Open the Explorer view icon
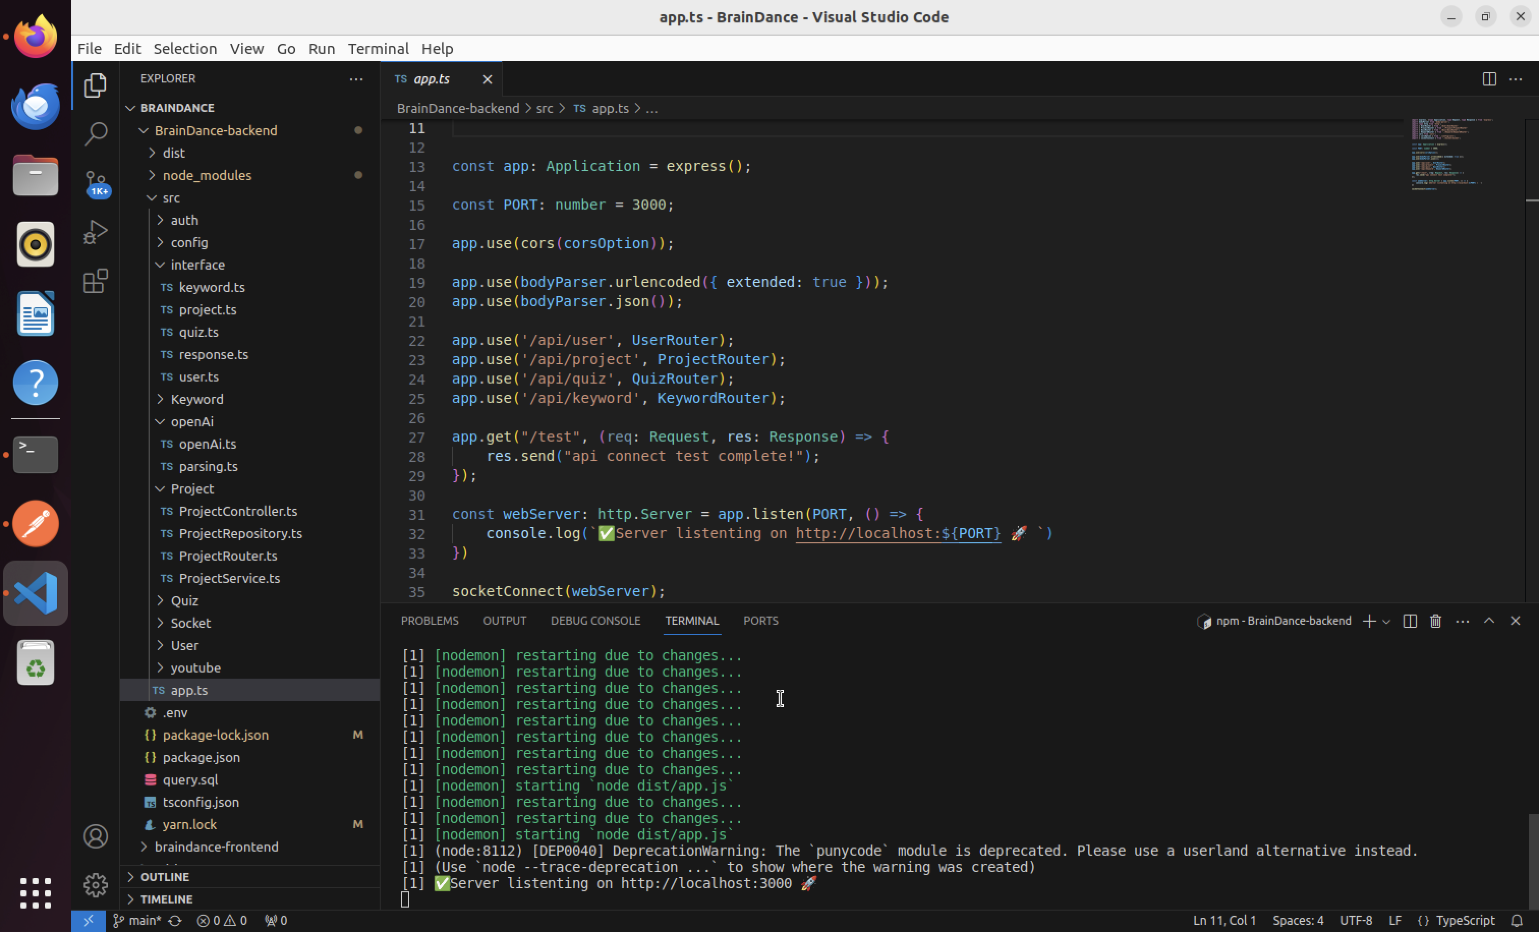Image resolution: width=1539 pixels, height=932 pixels. pyautogui.click(x=95, y=85)
